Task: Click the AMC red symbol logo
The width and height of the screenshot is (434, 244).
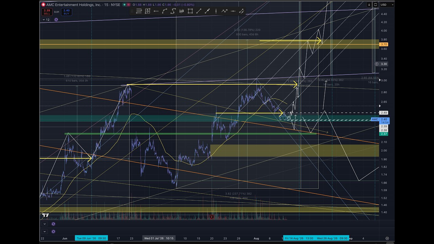Action: click(x=43, y=5)
